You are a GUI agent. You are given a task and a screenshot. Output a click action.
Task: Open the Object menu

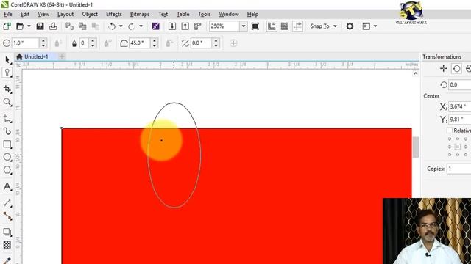tap(90, 14)
